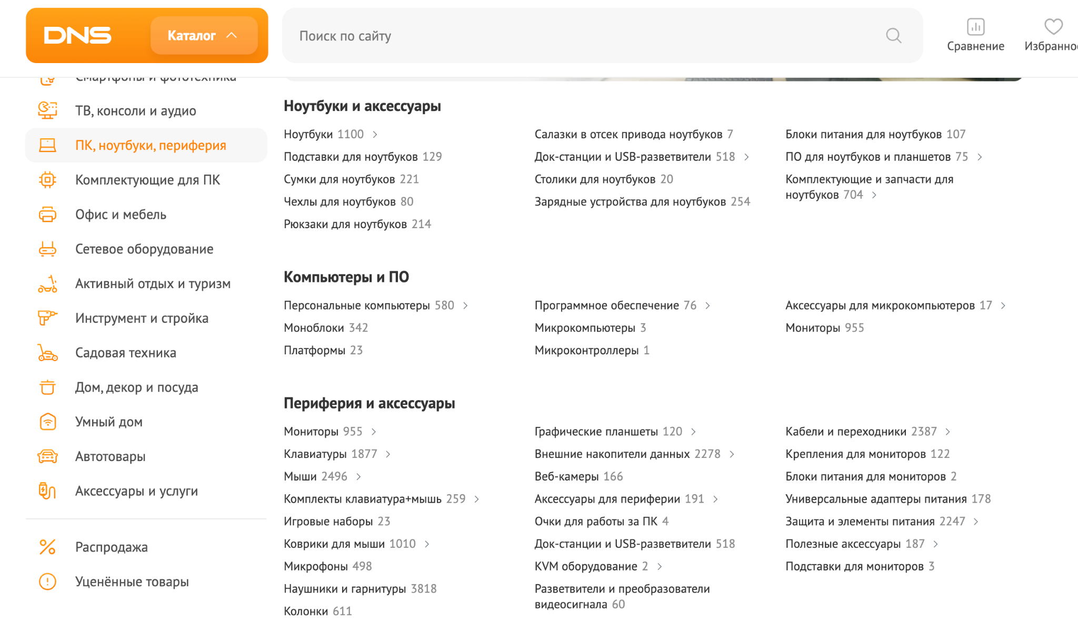Open Рюкзаки для ноутбуков link
Viewport: 1078px width, 644px height.
pyautogui.click(x=357, y=224)
